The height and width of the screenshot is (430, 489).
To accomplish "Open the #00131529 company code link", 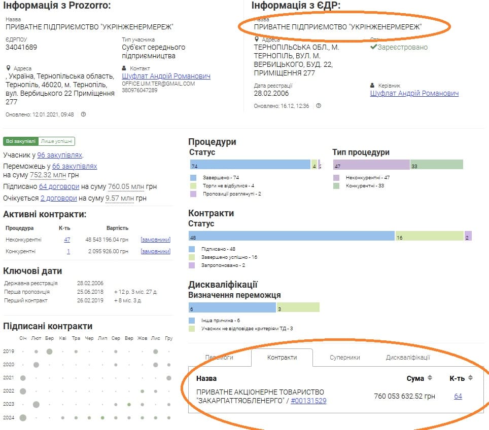I will tap(308, 401).
